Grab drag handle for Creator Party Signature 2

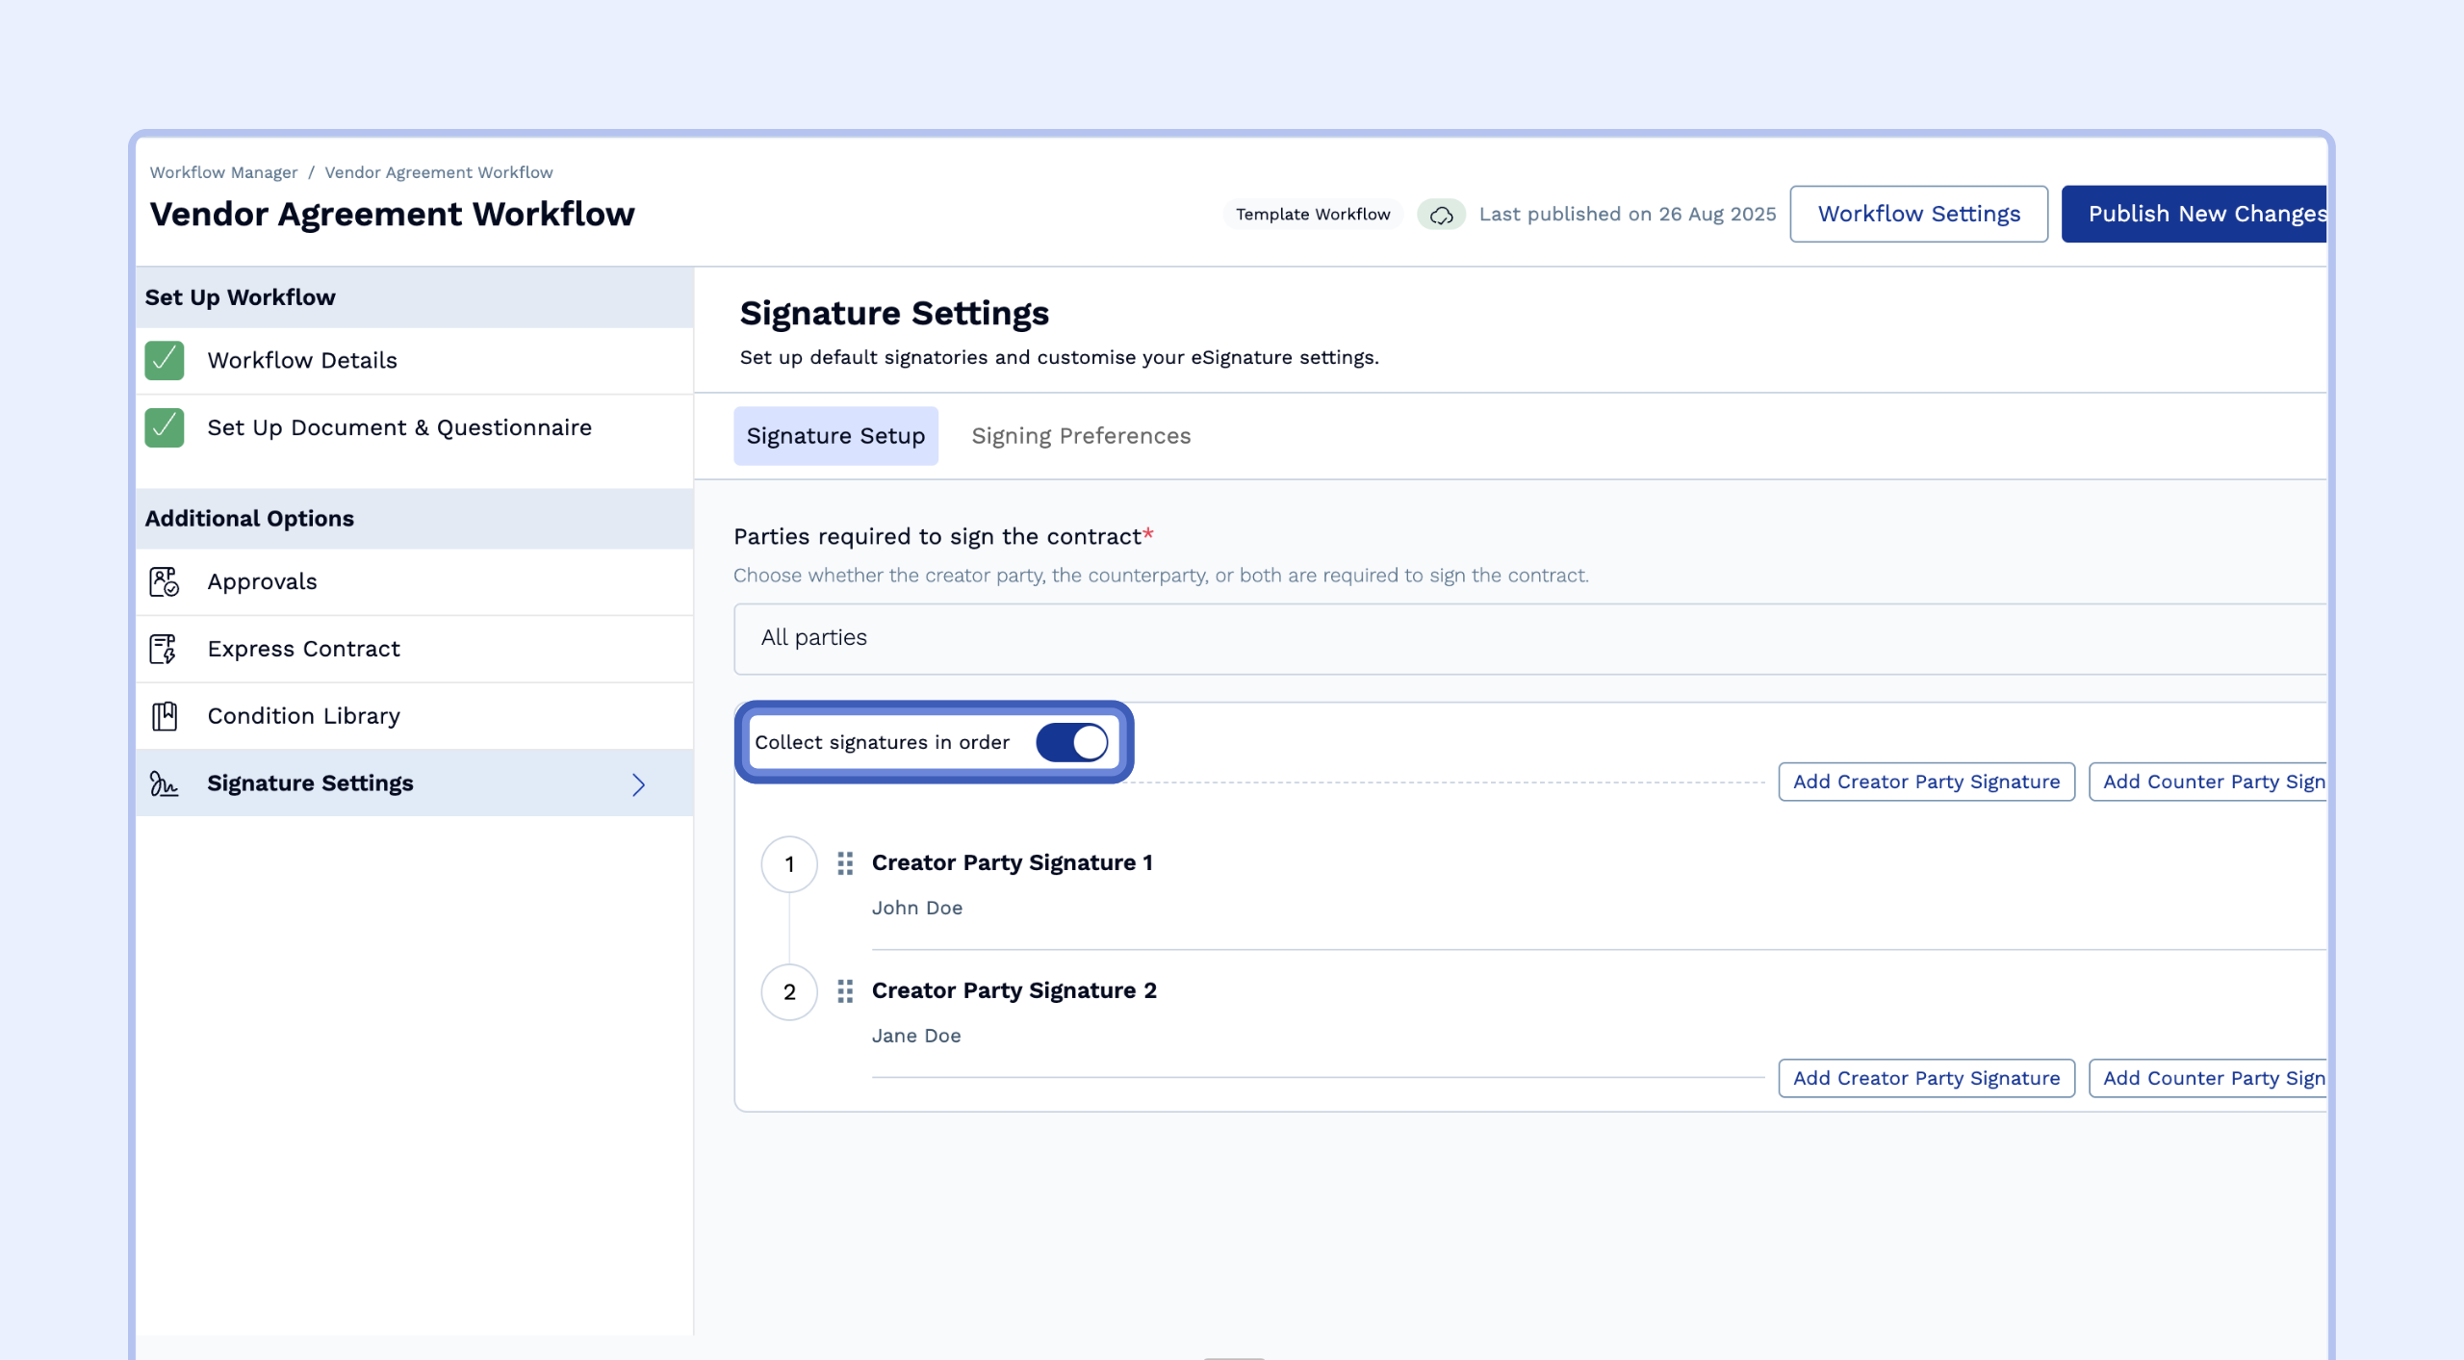845,991
